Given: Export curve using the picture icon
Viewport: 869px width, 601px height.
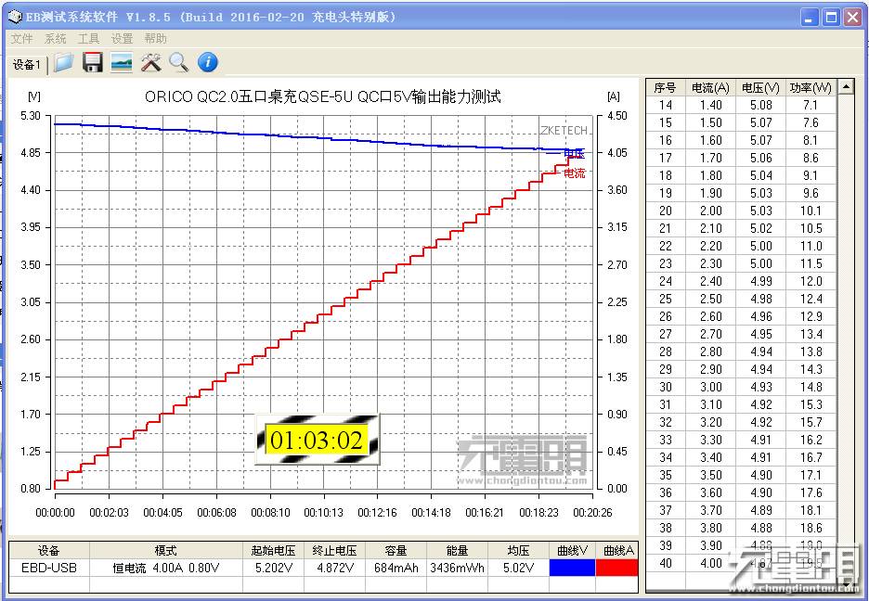Looking at the screenshot, I should pyautogui.click(x=122, y=62).
